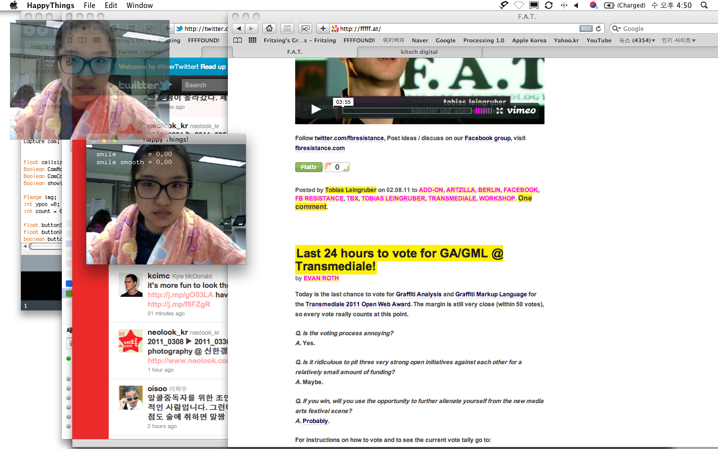
Task: Toggle the RSS feed button in address bar
Action: click(x=586, y=28)
